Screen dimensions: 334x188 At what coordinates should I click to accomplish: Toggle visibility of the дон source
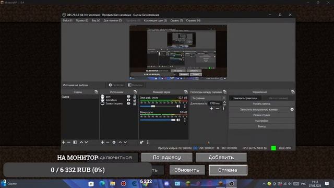[128, 97]
